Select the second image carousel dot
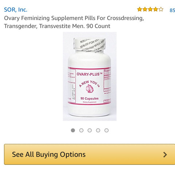 coord(81,131)
